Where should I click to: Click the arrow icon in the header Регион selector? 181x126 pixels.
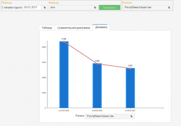click(169, 7)
